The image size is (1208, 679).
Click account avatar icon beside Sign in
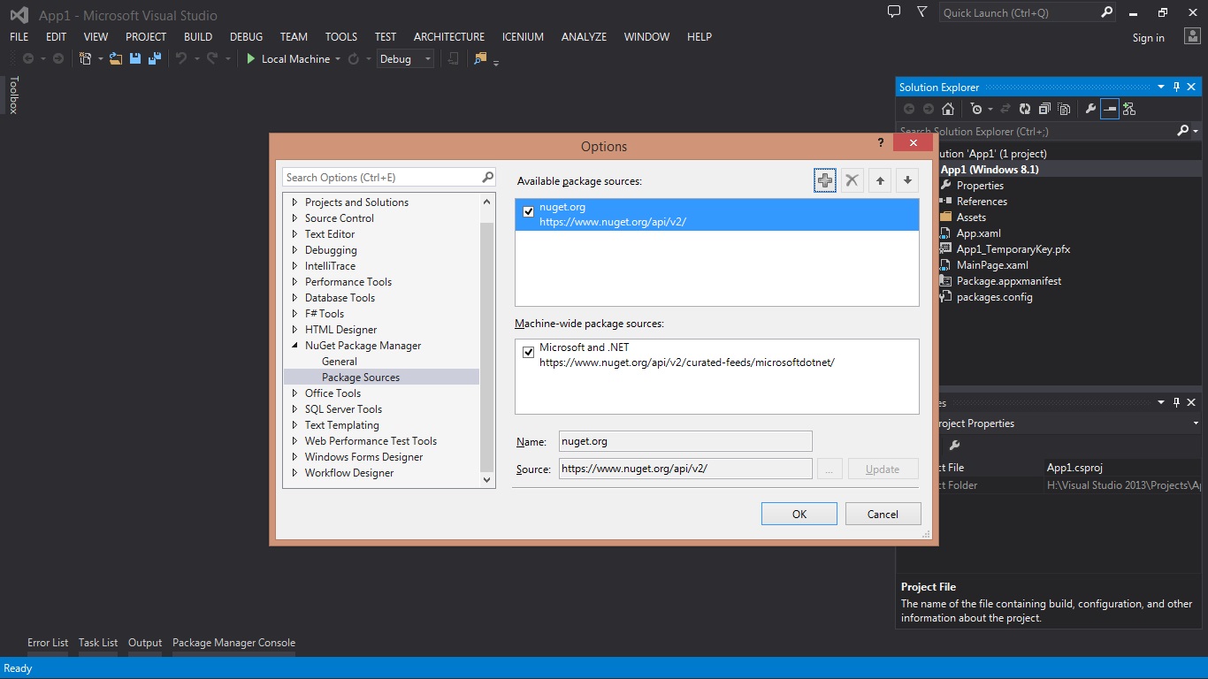[1192, 36]
